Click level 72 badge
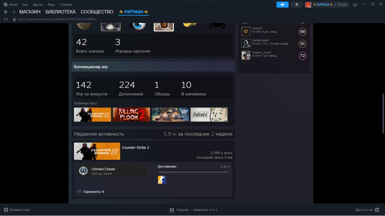 tap(303, 55)
